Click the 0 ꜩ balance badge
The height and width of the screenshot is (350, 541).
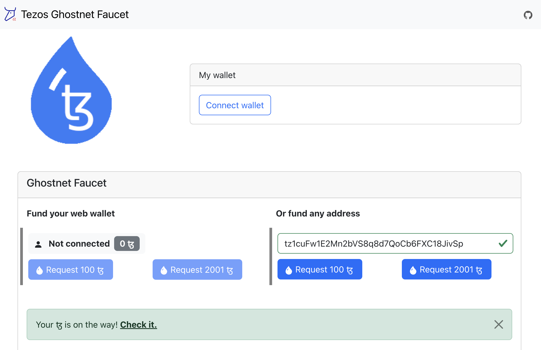(x=127, y=243)
